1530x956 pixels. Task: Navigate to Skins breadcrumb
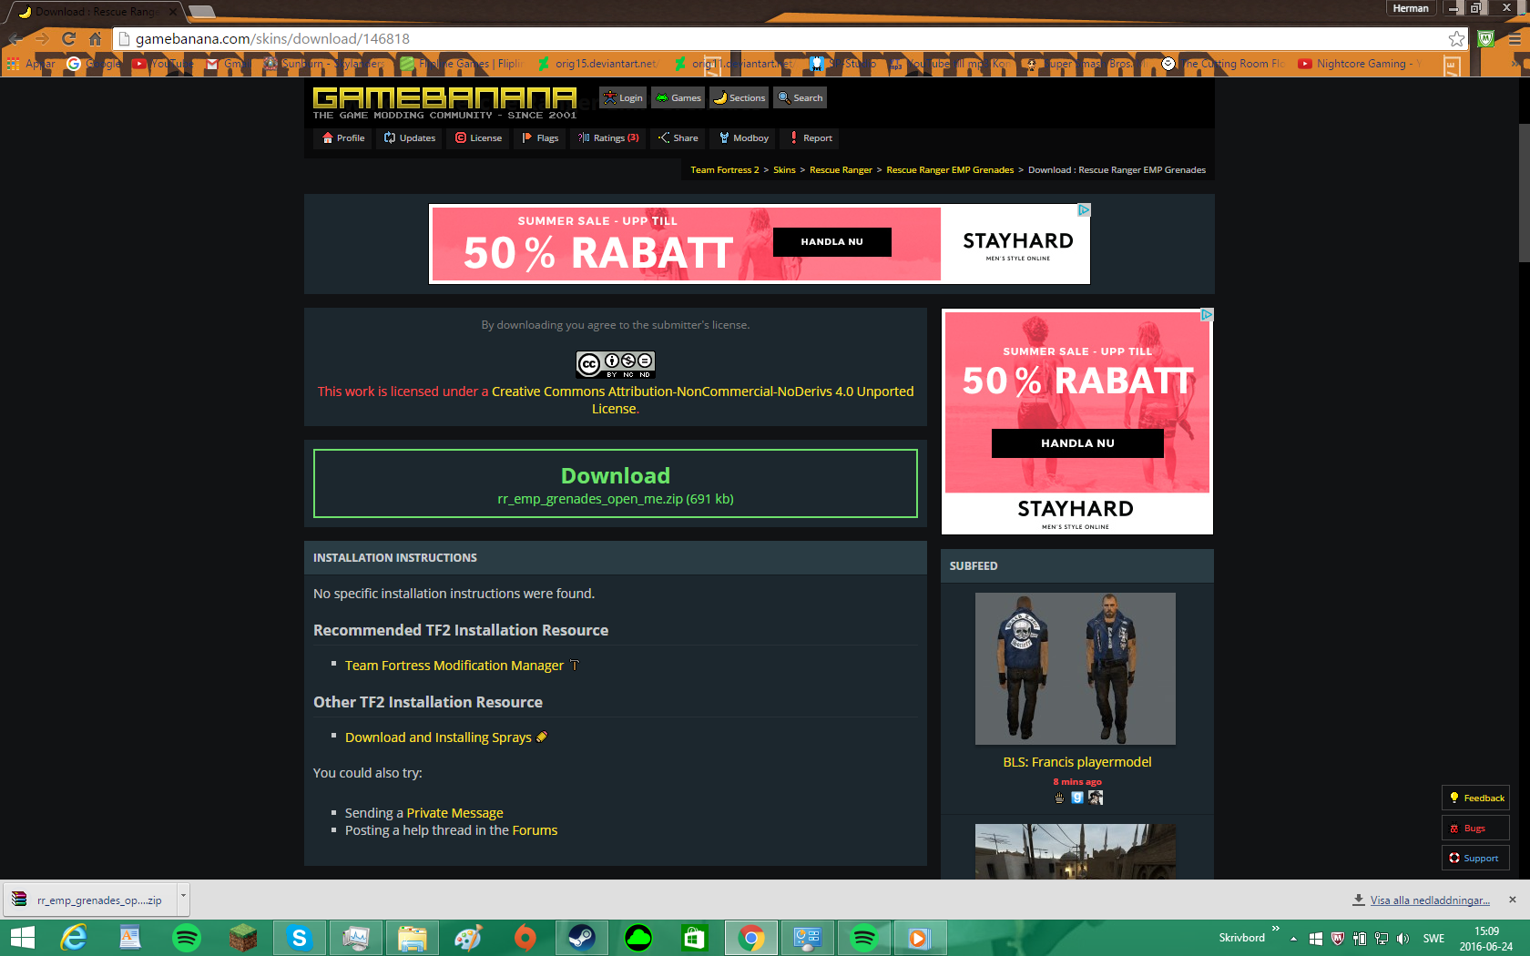point(784,170)
